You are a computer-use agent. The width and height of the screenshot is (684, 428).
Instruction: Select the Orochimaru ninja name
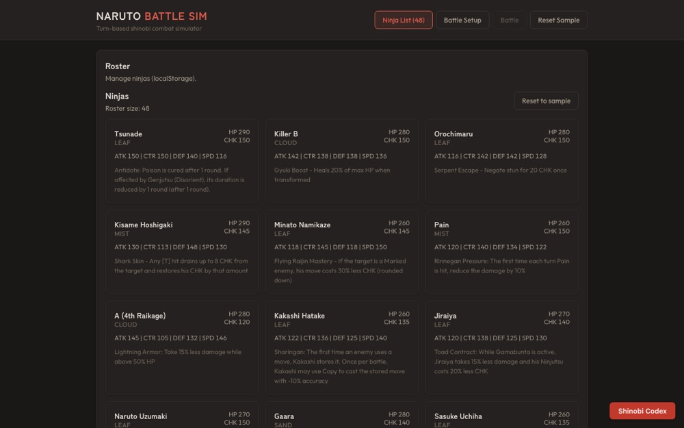[x=453, y=134]
